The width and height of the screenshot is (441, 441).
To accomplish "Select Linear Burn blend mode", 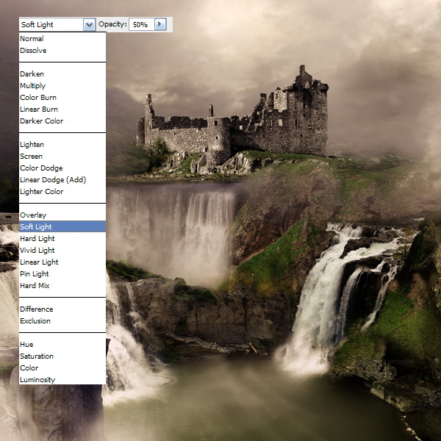I will (x=39, y=110).
